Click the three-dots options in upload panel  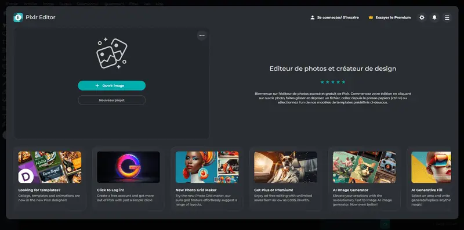[x=202, y=35]
